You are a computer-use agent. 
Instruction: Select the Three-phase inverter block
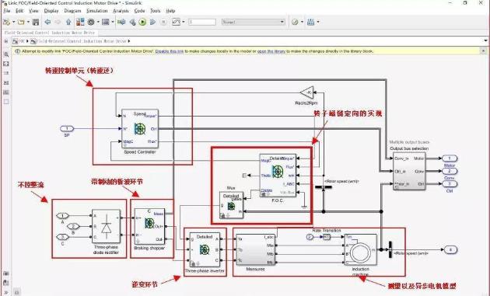pyautogui.click(x=205, y=250)
